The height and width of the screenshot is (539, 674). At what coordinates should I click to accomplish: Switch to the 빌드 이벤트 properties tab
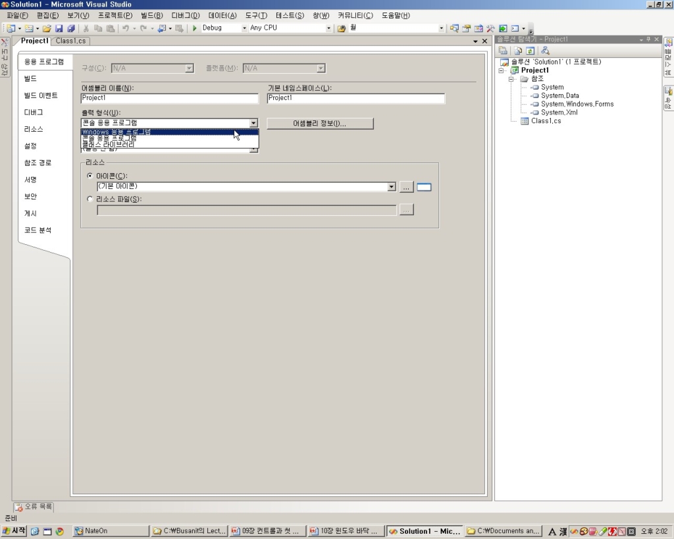coord(41,95)
